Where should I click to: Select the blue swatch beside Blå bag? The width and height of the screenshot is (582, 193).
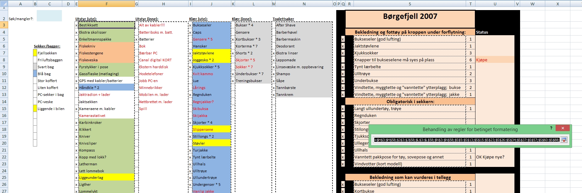[x=35, y=74]
